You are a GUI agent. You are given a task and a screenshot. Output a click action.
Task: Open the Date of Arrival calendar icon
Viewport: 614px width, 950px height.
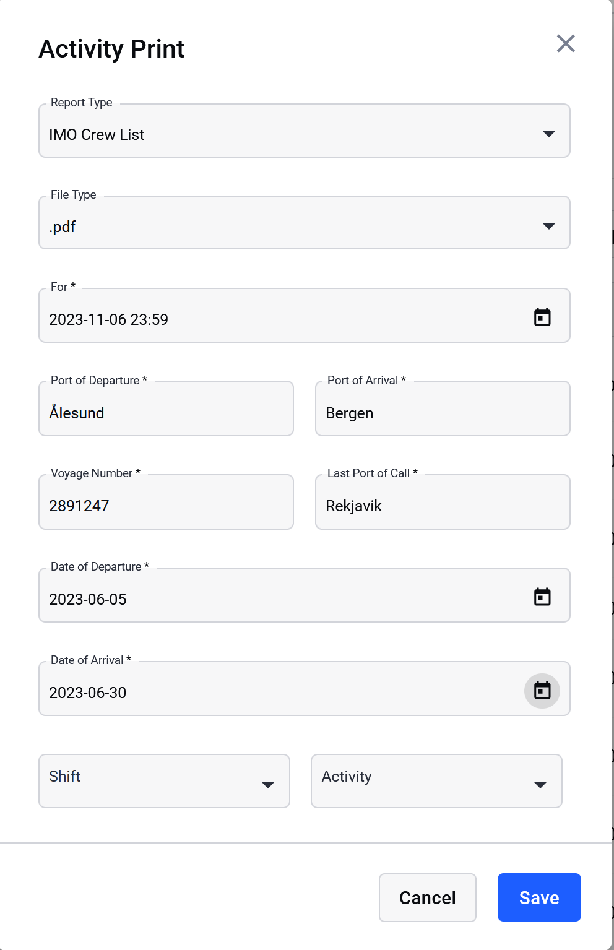click(x=542, y=690)
